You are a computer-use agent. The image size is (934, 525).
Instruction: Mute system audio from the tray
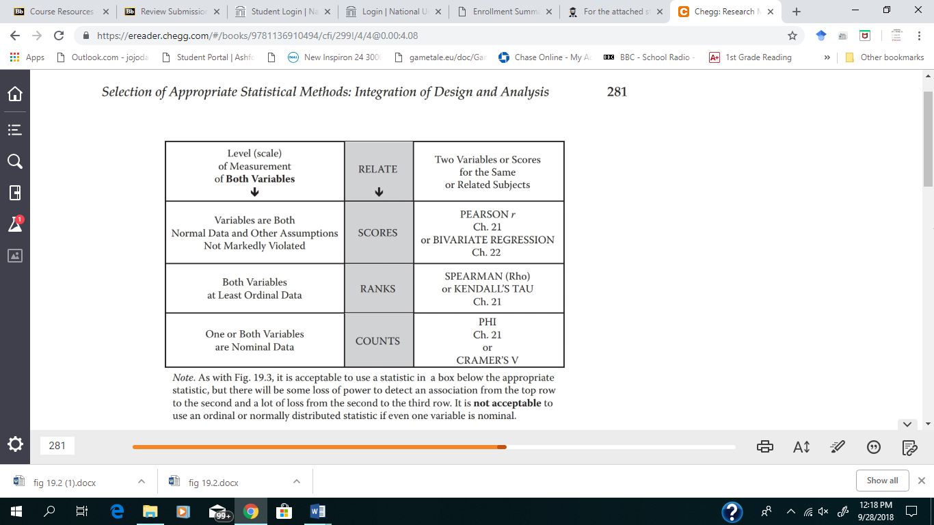pos(823,511)
